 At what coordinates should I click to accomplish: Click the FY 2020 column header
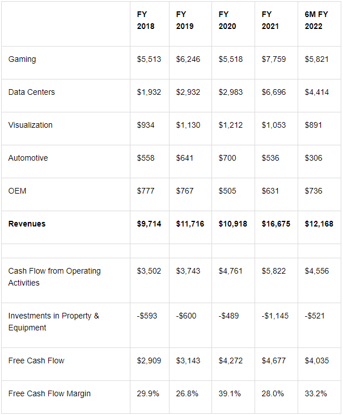227,20
